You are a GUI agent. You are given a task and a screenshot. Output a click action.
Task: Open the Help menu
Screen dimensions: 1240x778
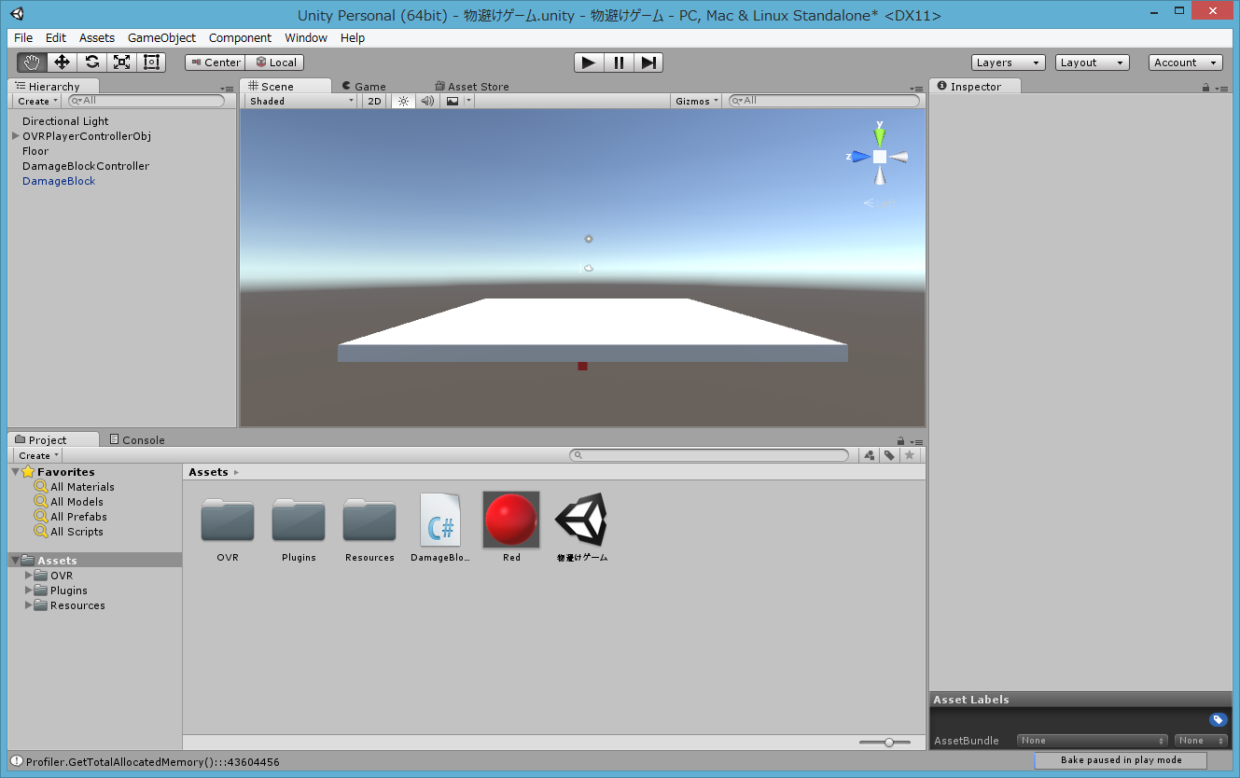point(353,38)
